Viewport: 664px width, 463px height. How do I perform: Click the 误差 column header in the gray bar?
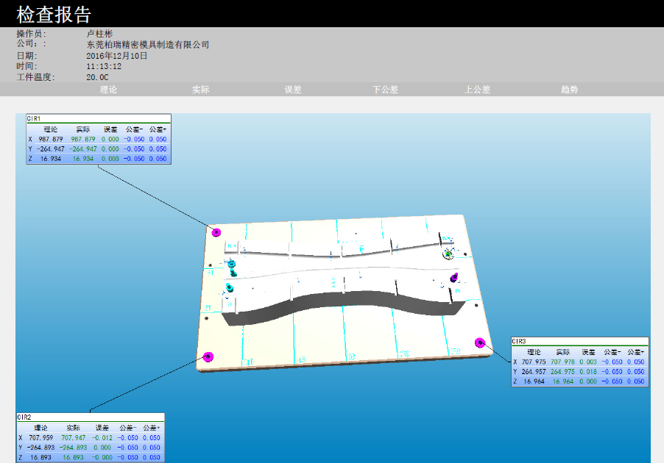coord(293,90)
